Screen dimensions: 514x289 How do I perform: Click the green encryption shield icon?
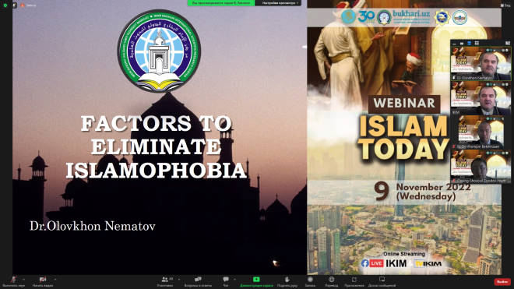(5, 5)
